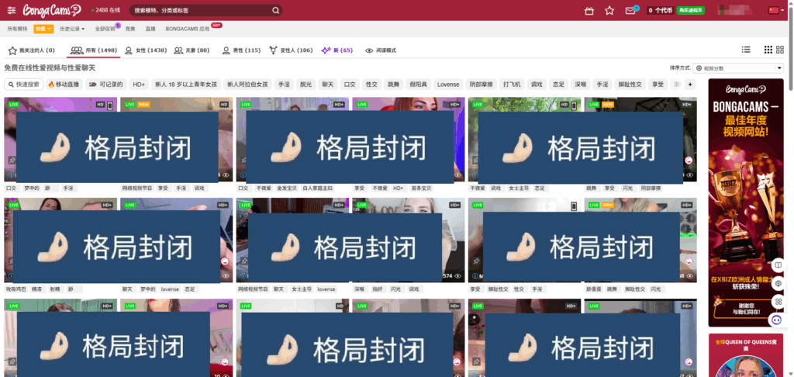Open the sliders menu icon beside the logo
Screen dimensions: 794x377
click(x=12, y=10)
